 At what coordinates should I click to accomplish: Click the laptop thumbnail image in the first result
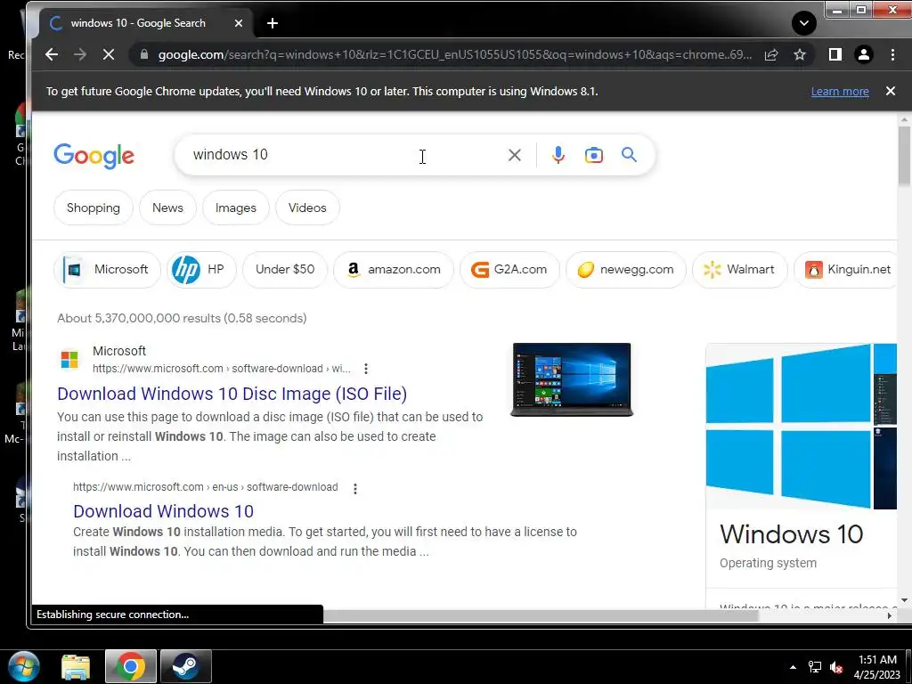click(x=572, y=379)
